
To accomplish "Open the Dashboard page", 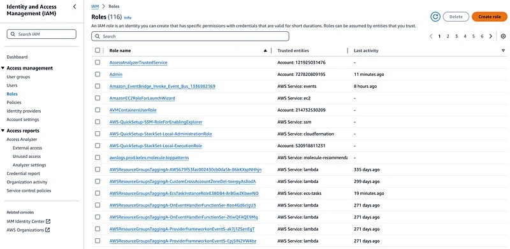I will point(17,57).
